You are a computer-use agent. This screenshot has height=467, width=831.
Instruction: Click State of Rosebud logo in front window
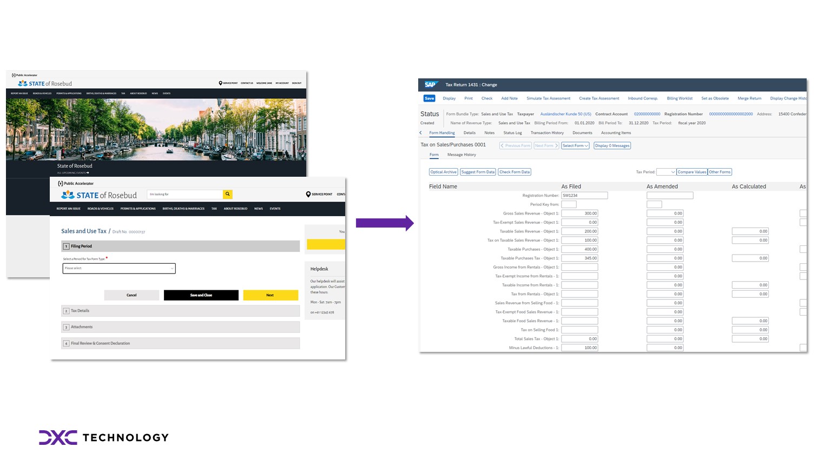point(99,195)
